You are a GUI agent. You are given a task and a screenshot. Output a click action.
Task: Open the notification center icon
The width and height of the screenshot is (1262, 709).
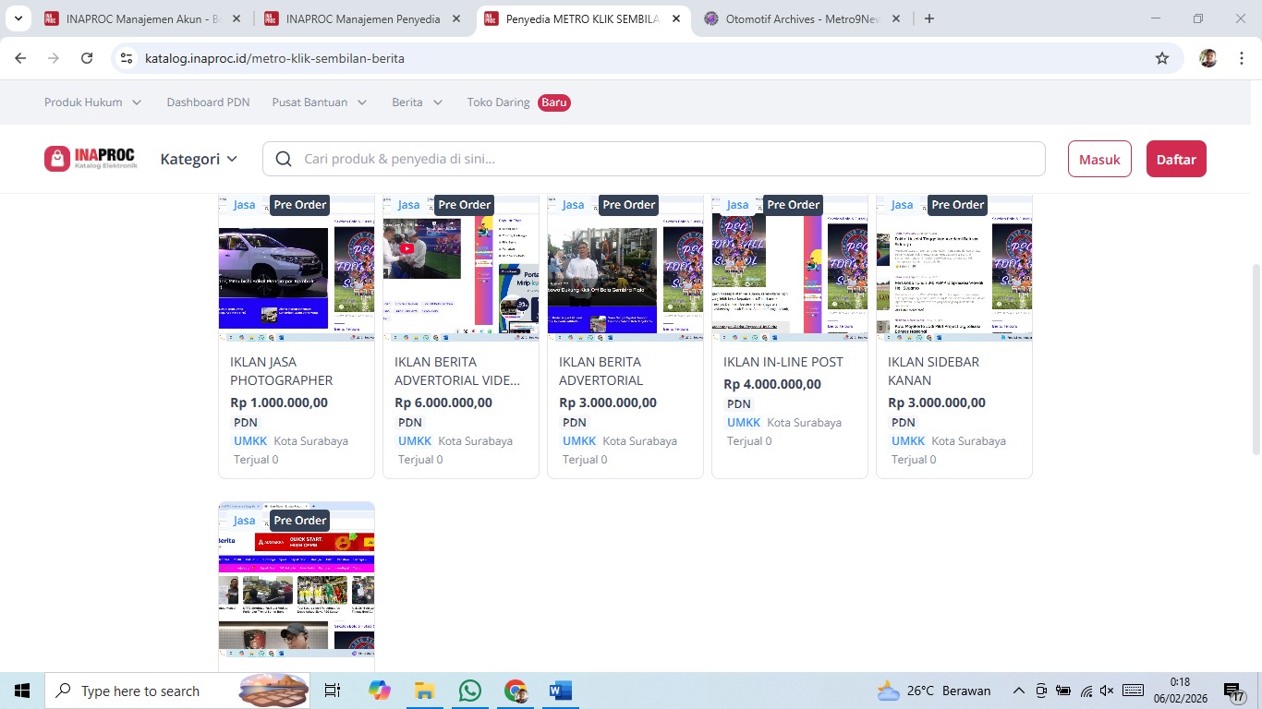[1233, 691]
